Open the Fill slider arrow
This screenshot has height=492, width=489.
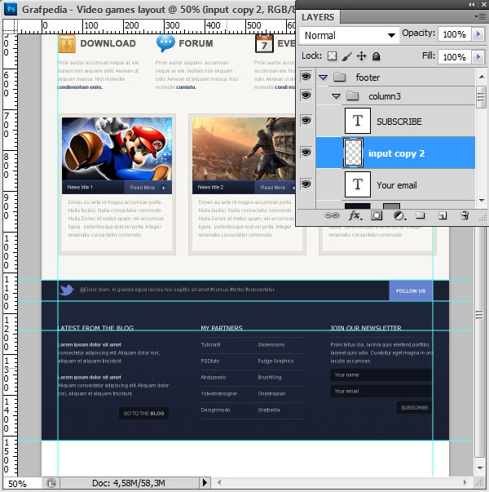click(478, 57)
